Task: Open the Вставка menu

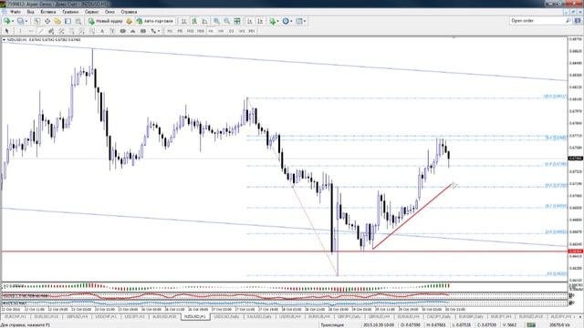Action: (48, 12)
